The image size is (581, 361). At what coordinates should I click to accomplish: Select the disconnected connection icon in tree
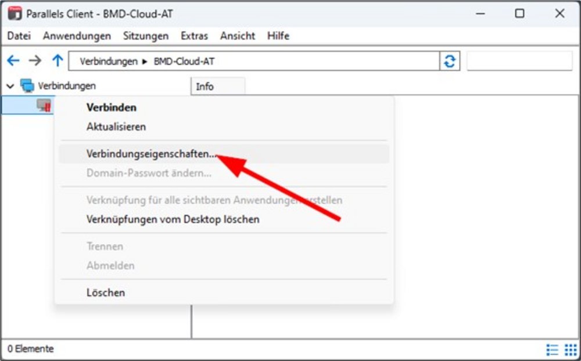pyautogui.click(x=44, y=105)
